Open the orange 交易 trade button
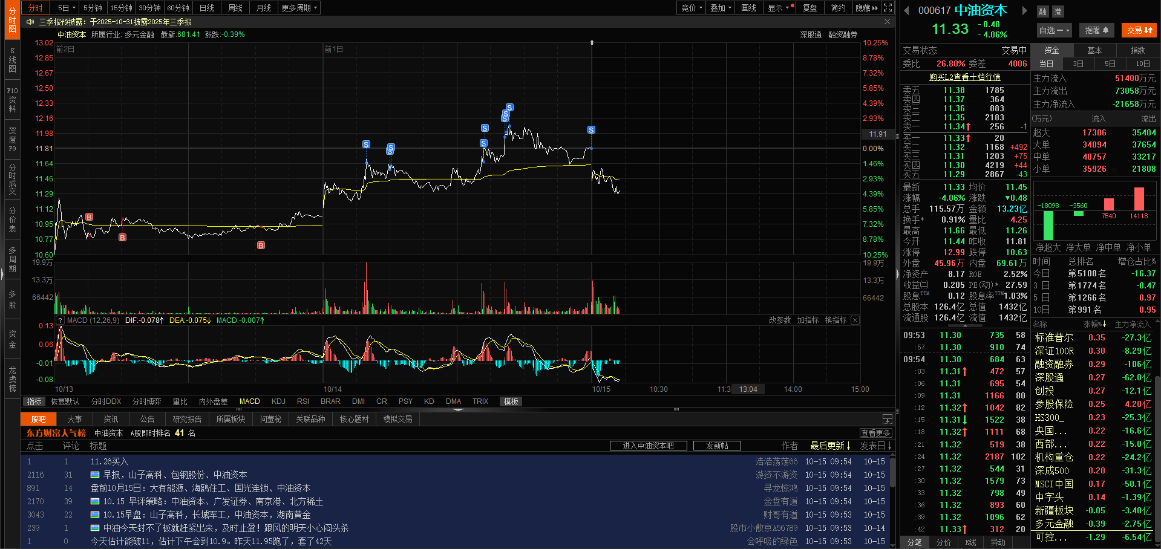 1139,30
